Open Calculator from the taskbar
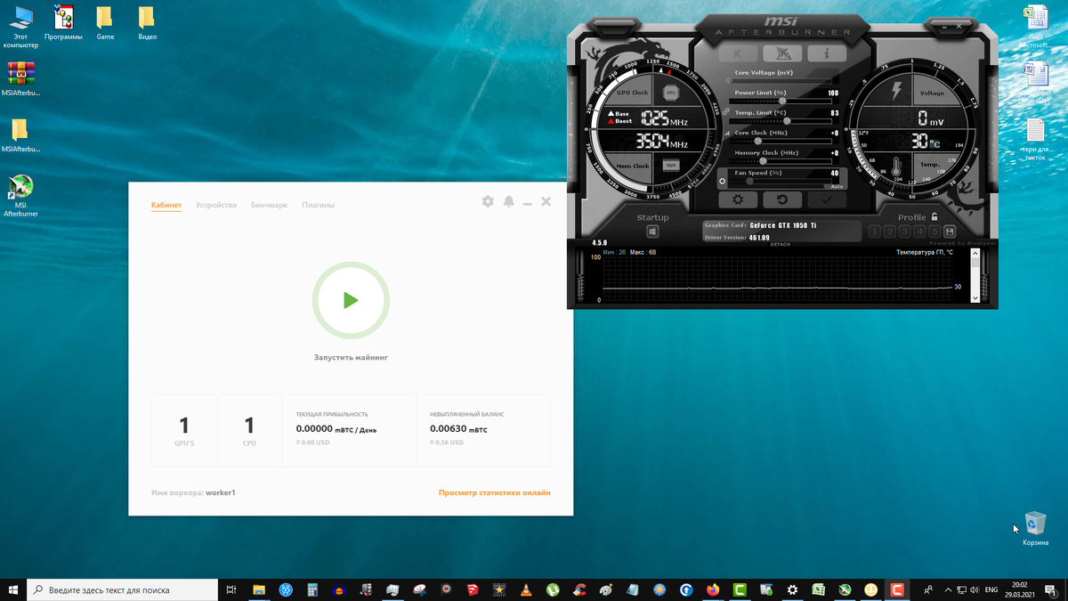Image resolution: width=1068 pixels, height=601 pixels. coord(312,589)
